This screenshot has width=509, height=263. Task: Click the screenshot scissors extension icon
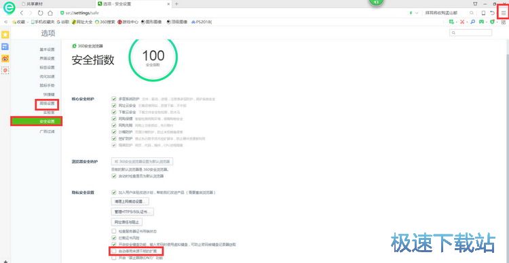click(461, 22)
